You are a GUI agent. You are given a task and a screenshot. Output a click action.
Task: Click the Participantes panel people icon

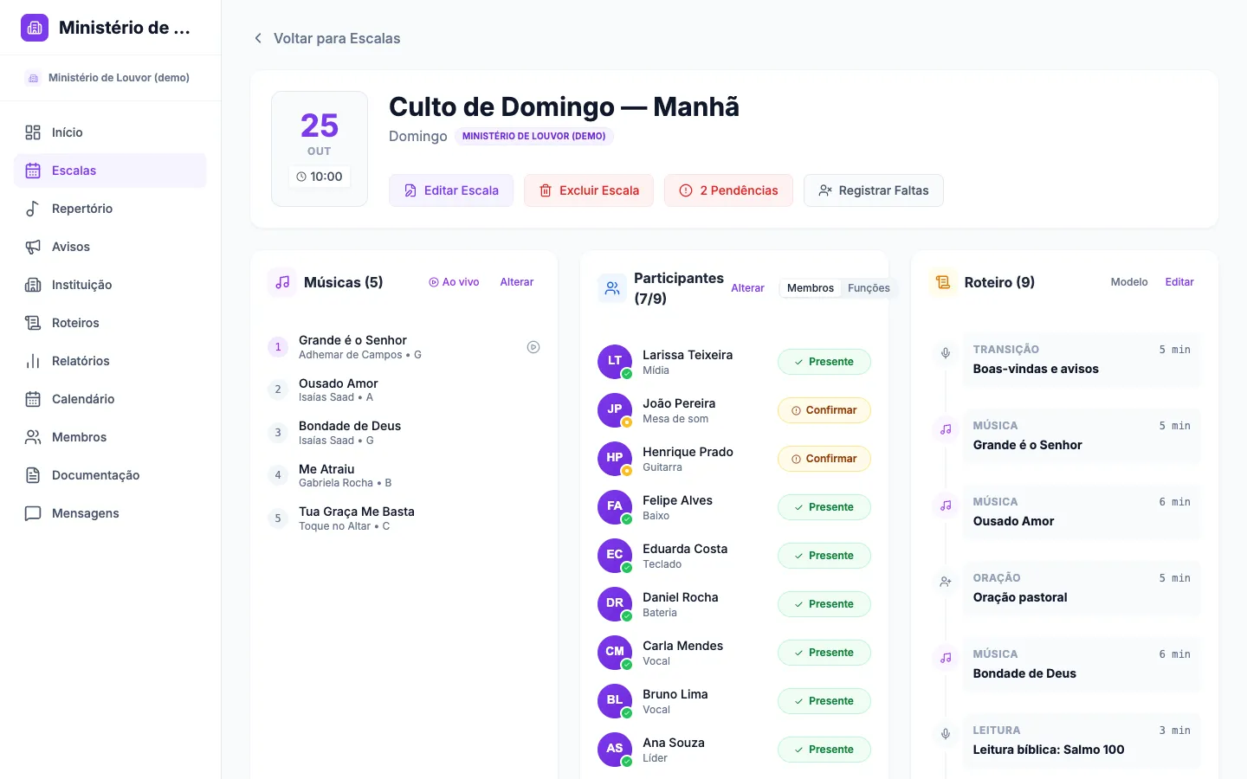(x=612, y=288)
